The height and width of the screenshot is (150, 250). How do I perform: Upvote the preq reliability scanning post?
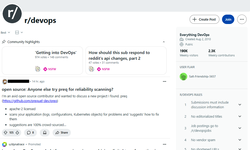5,133
